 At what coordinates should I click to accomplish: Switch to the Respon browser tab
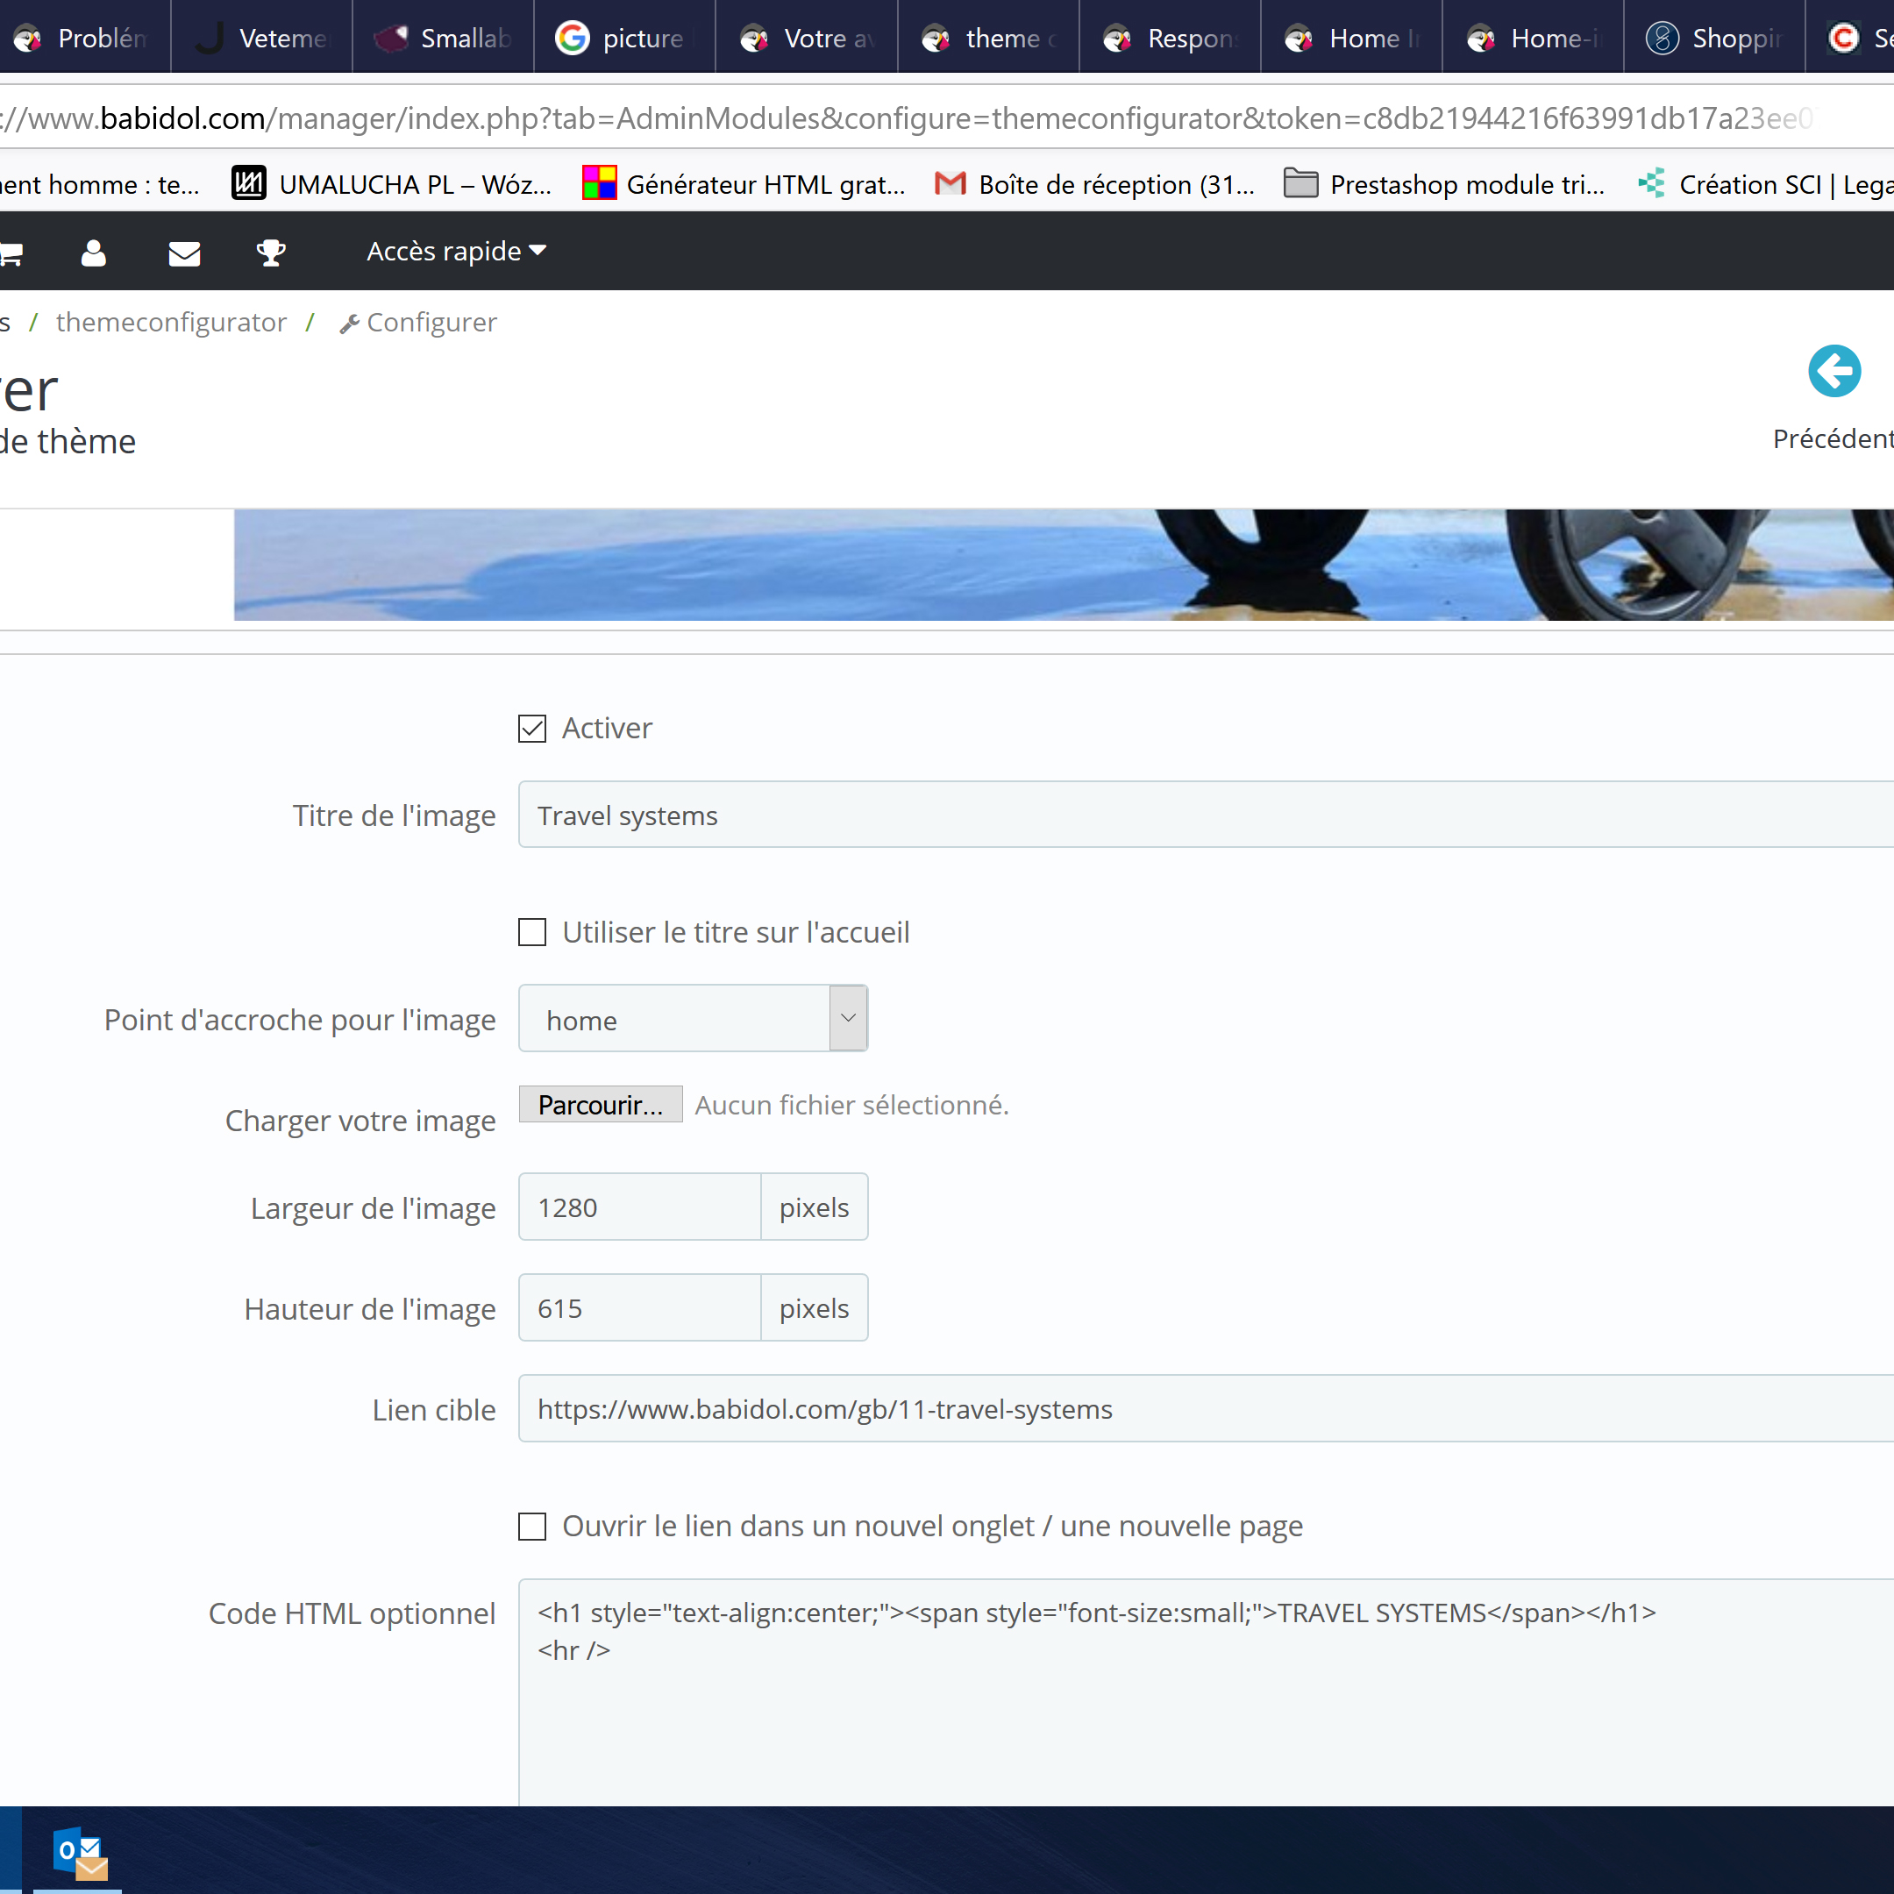click(x=1170, y=37)
